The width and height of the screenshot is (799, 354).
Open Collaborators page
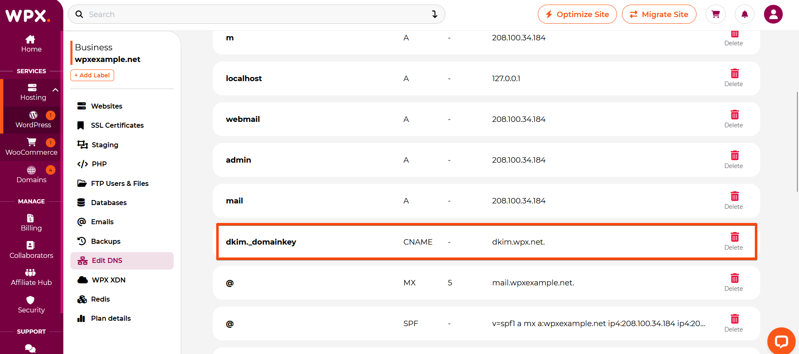[31, 250]
